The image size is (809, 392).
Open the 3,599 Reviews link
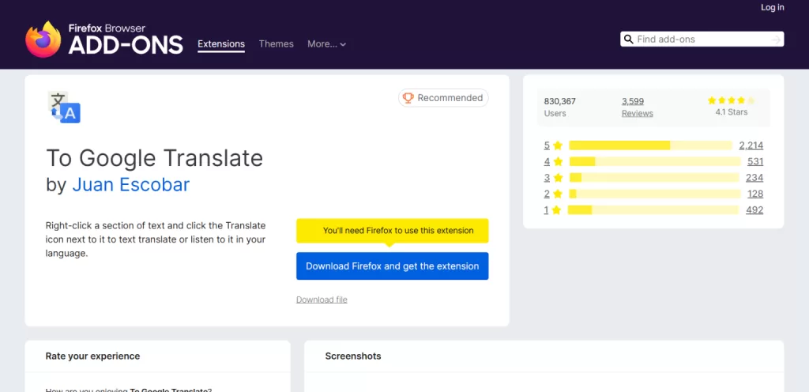click(x=637, y=107)
